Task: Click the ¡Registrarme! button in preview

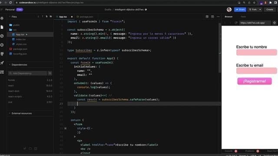Action: (x=255, y=81)
